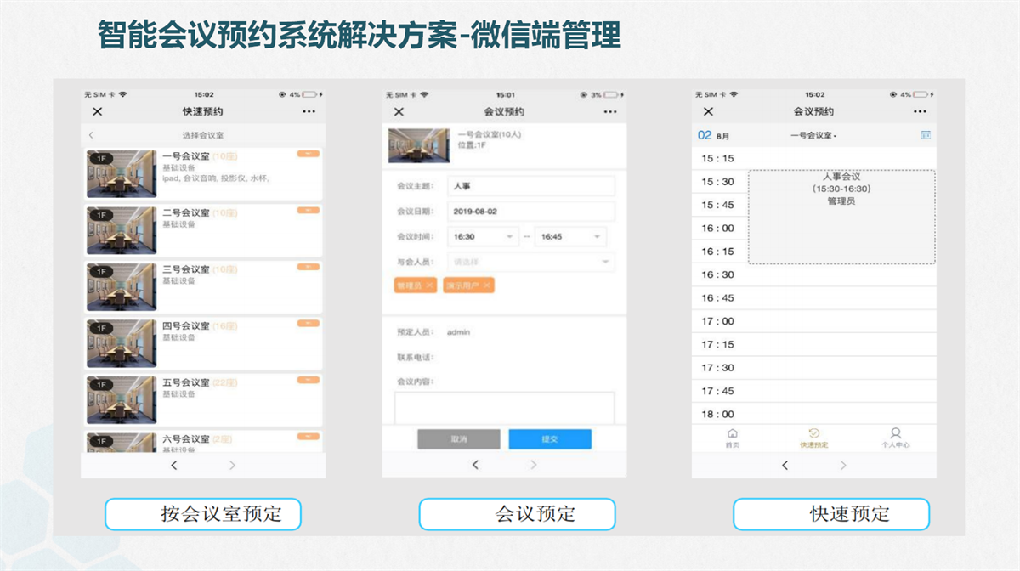Remove the 演示用户 attendee tag
This screenshot has width=1020, height=571.
pos(486,285)
